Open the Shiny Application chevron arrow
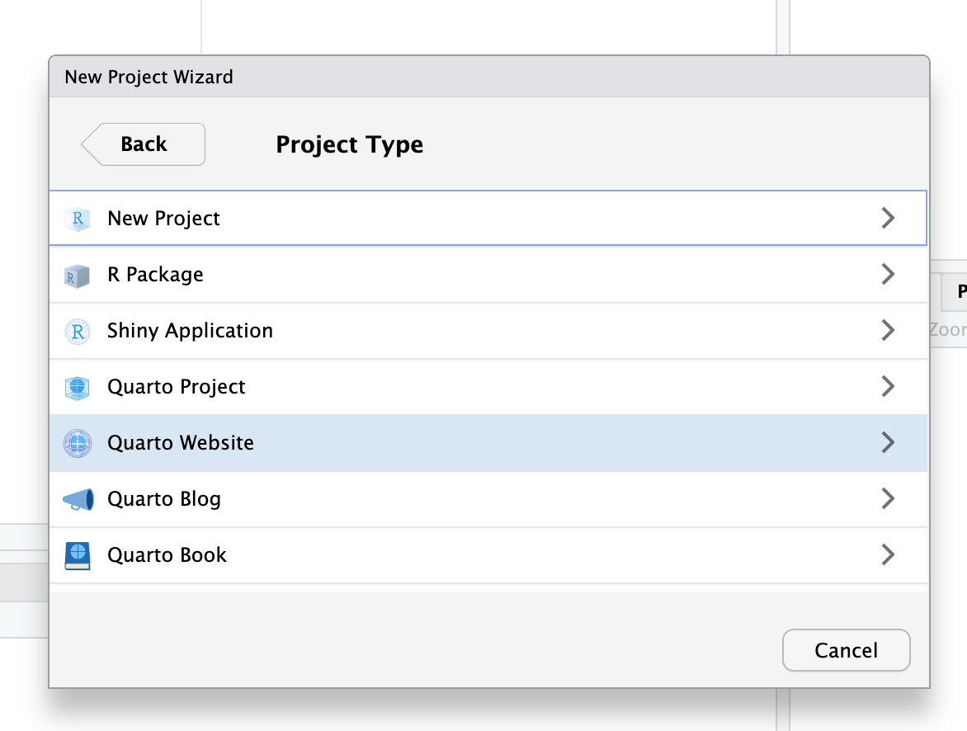 (x=888, y=331)
